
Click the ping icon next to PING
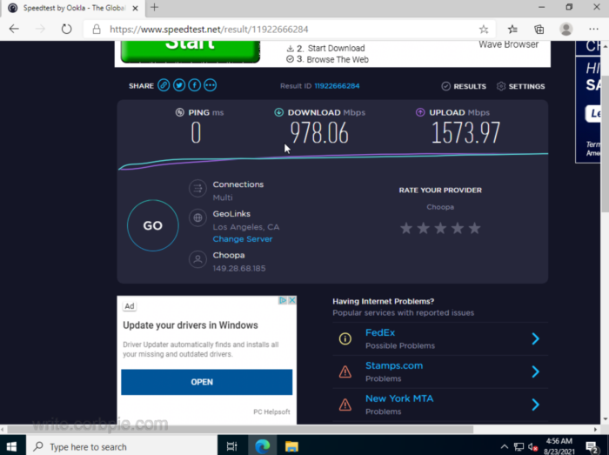coord(179,112)
